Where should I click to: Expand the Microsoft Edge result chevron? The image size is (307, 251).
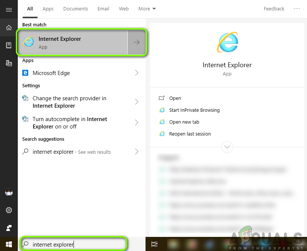click(137, 73)
